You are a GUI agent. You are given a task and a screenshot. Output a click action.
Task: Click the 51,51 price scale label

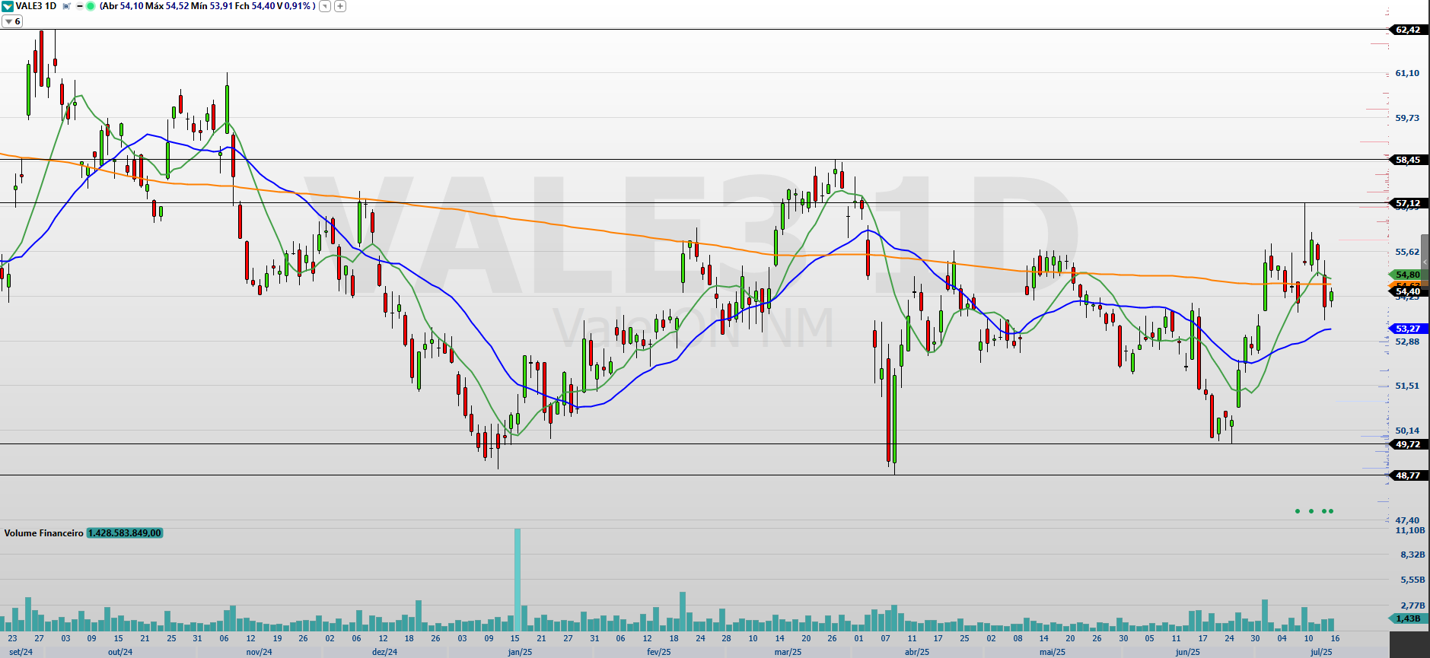coord(1407,386)
